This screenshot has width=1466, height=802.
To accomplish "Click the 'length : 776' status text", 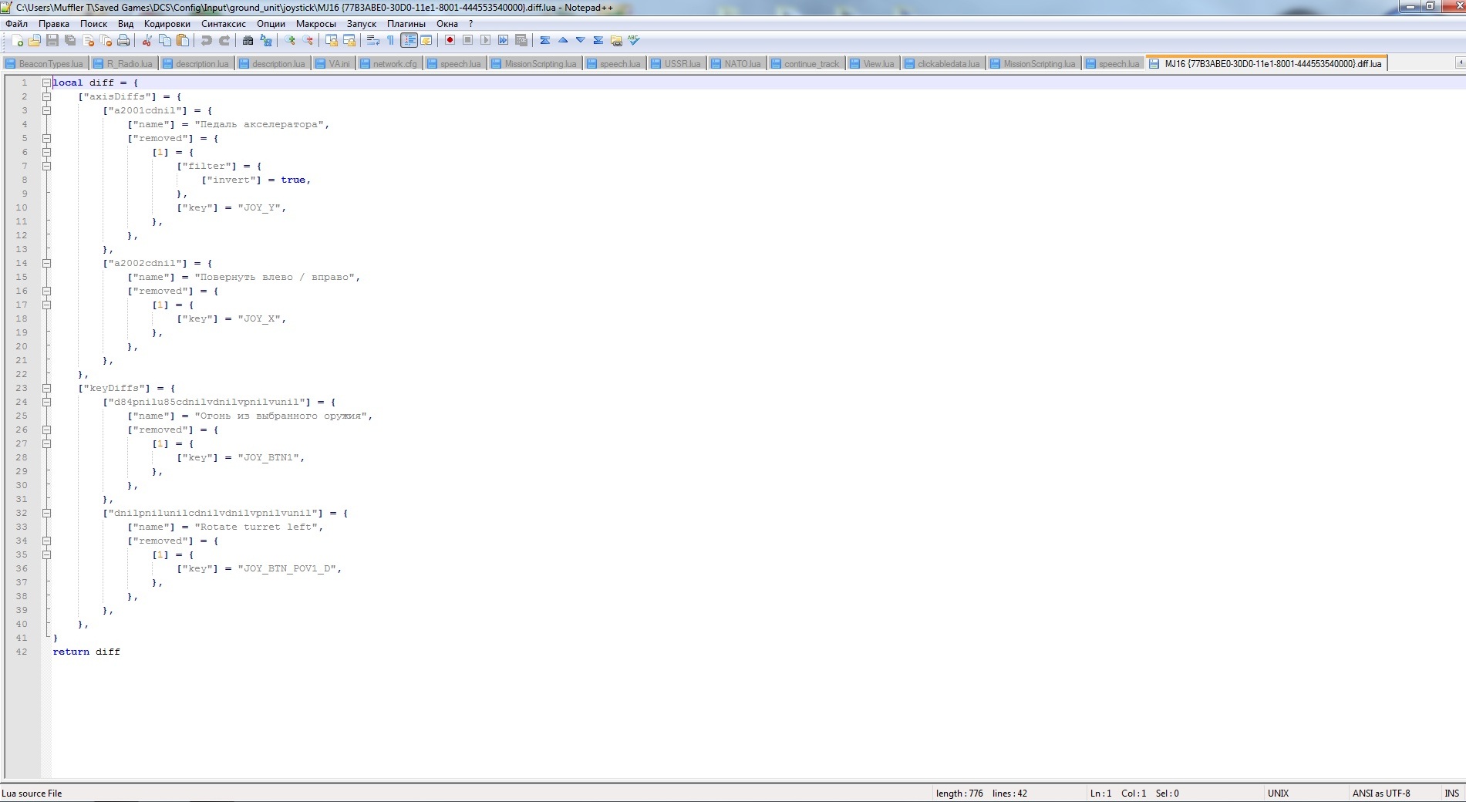I will (959, 794).
